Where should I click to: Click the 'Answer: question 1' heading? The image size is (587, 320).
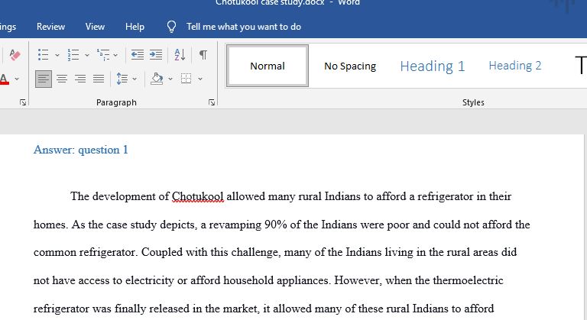80,150
